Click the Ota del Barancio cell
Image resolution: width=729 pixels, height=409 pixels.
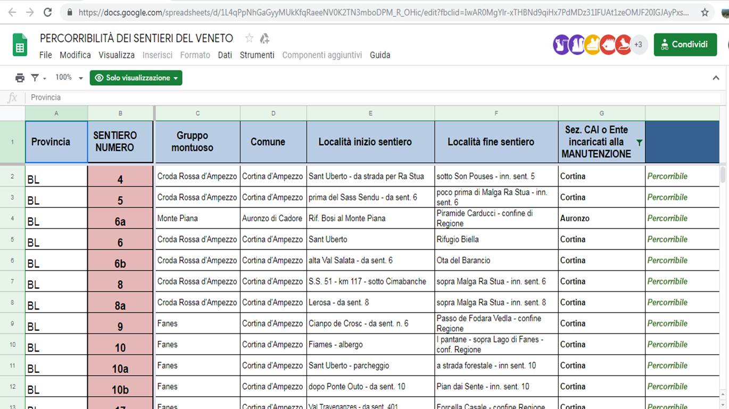tap(496, 261)
